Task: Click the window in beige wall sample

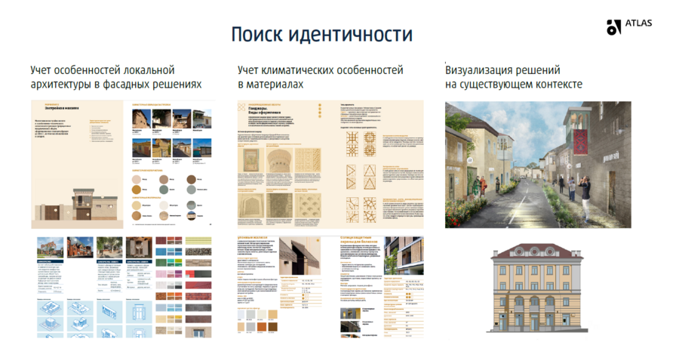Action: click(198, 334)
